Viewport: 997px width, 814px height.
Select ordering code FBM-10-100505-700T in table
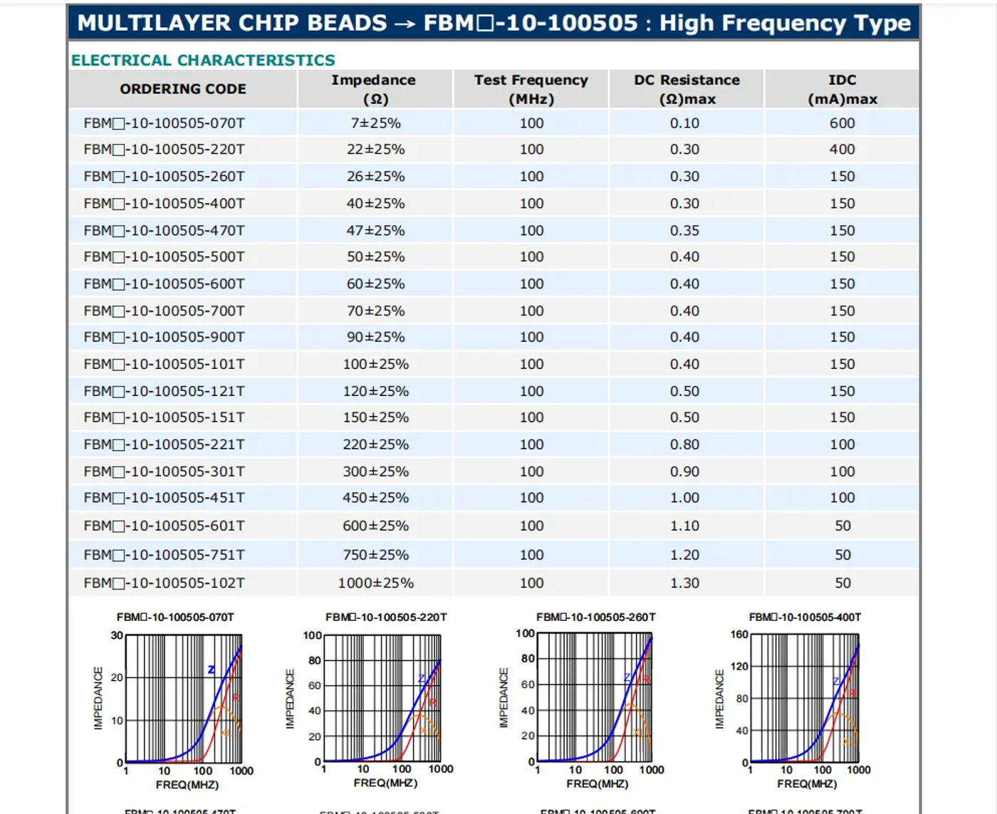(165, 311)
